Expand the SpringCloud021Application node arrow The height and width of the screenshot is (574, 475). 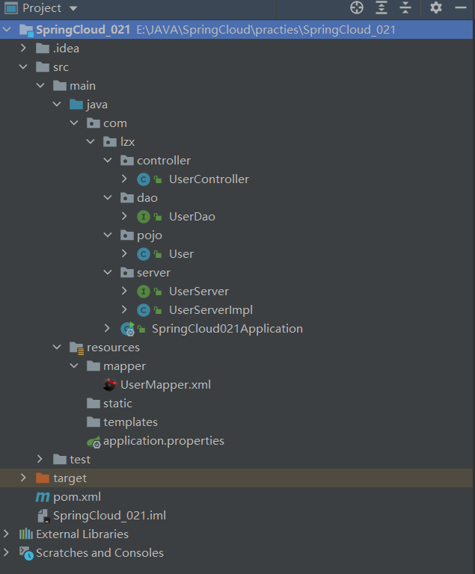[107, 328]
